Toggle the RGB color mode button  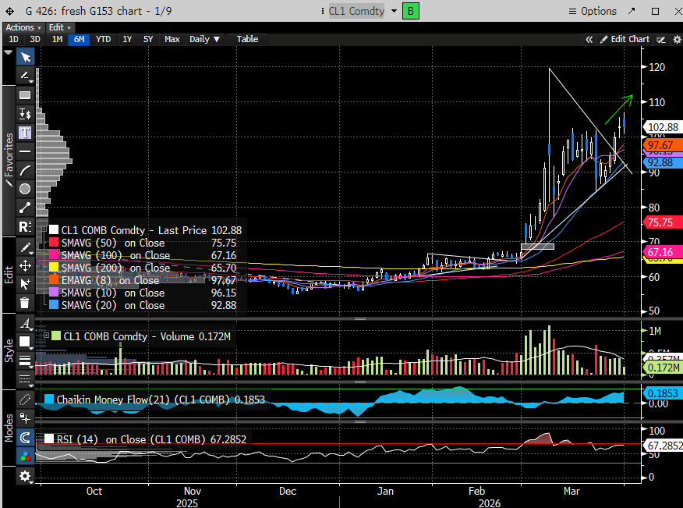tap(25, 456)
